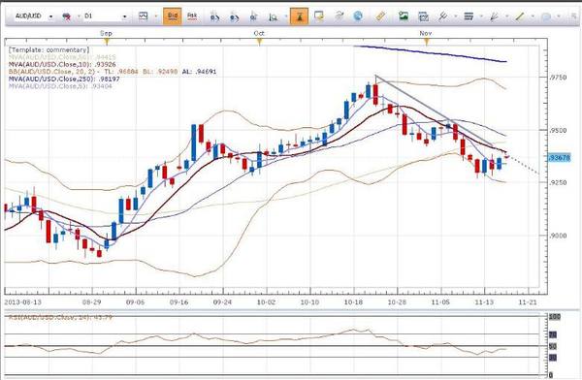Select the ruler measurement tool
Image resolution: width=582 pixels, height=380 pixels.
pos(380,16)
